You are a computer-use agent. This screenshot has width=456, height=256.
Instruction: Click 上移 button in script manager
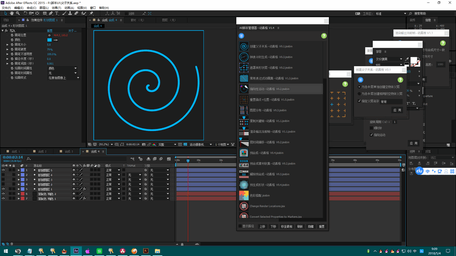[262, 226]
